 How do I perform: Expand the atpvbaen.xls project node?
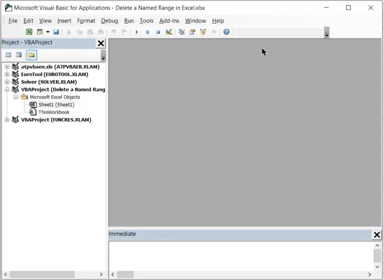[x=7, y=66]
